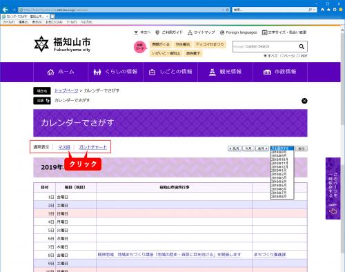Open the 観光情報 navigation tab
The image size is (345, 272).
[225, 72]
